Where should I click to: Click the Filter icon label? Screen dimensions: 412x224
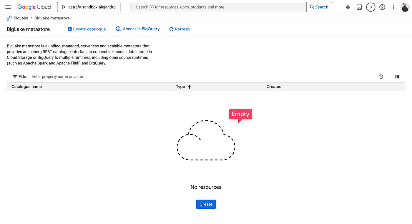[x=20, y=77]
